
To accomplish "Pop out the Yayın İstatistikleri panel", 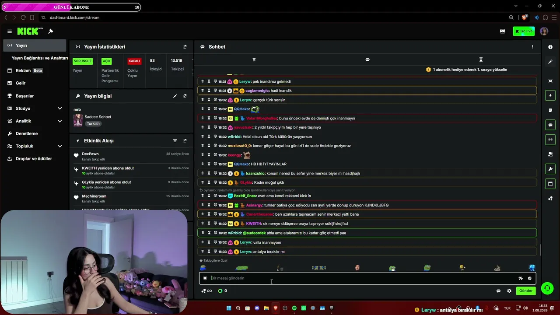I will [x=185, y=47].
